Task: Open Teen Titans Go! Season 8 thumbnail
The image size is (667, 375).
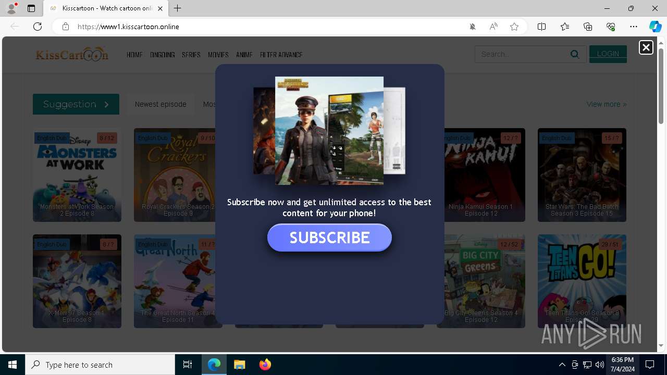Action: [582, 281]
